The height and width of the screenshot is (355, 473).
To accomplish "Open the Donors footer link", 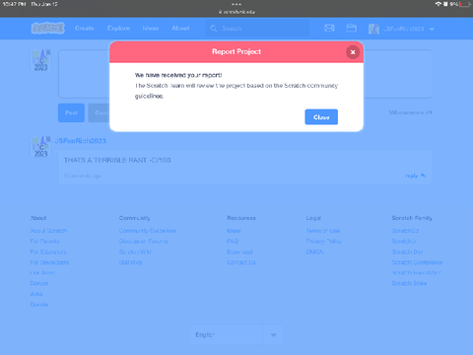I will tap(39, 283).
